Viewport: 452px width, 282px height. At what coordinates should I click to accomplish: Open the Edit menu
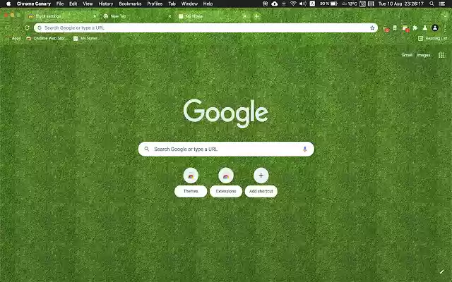(x=73, y=4)
